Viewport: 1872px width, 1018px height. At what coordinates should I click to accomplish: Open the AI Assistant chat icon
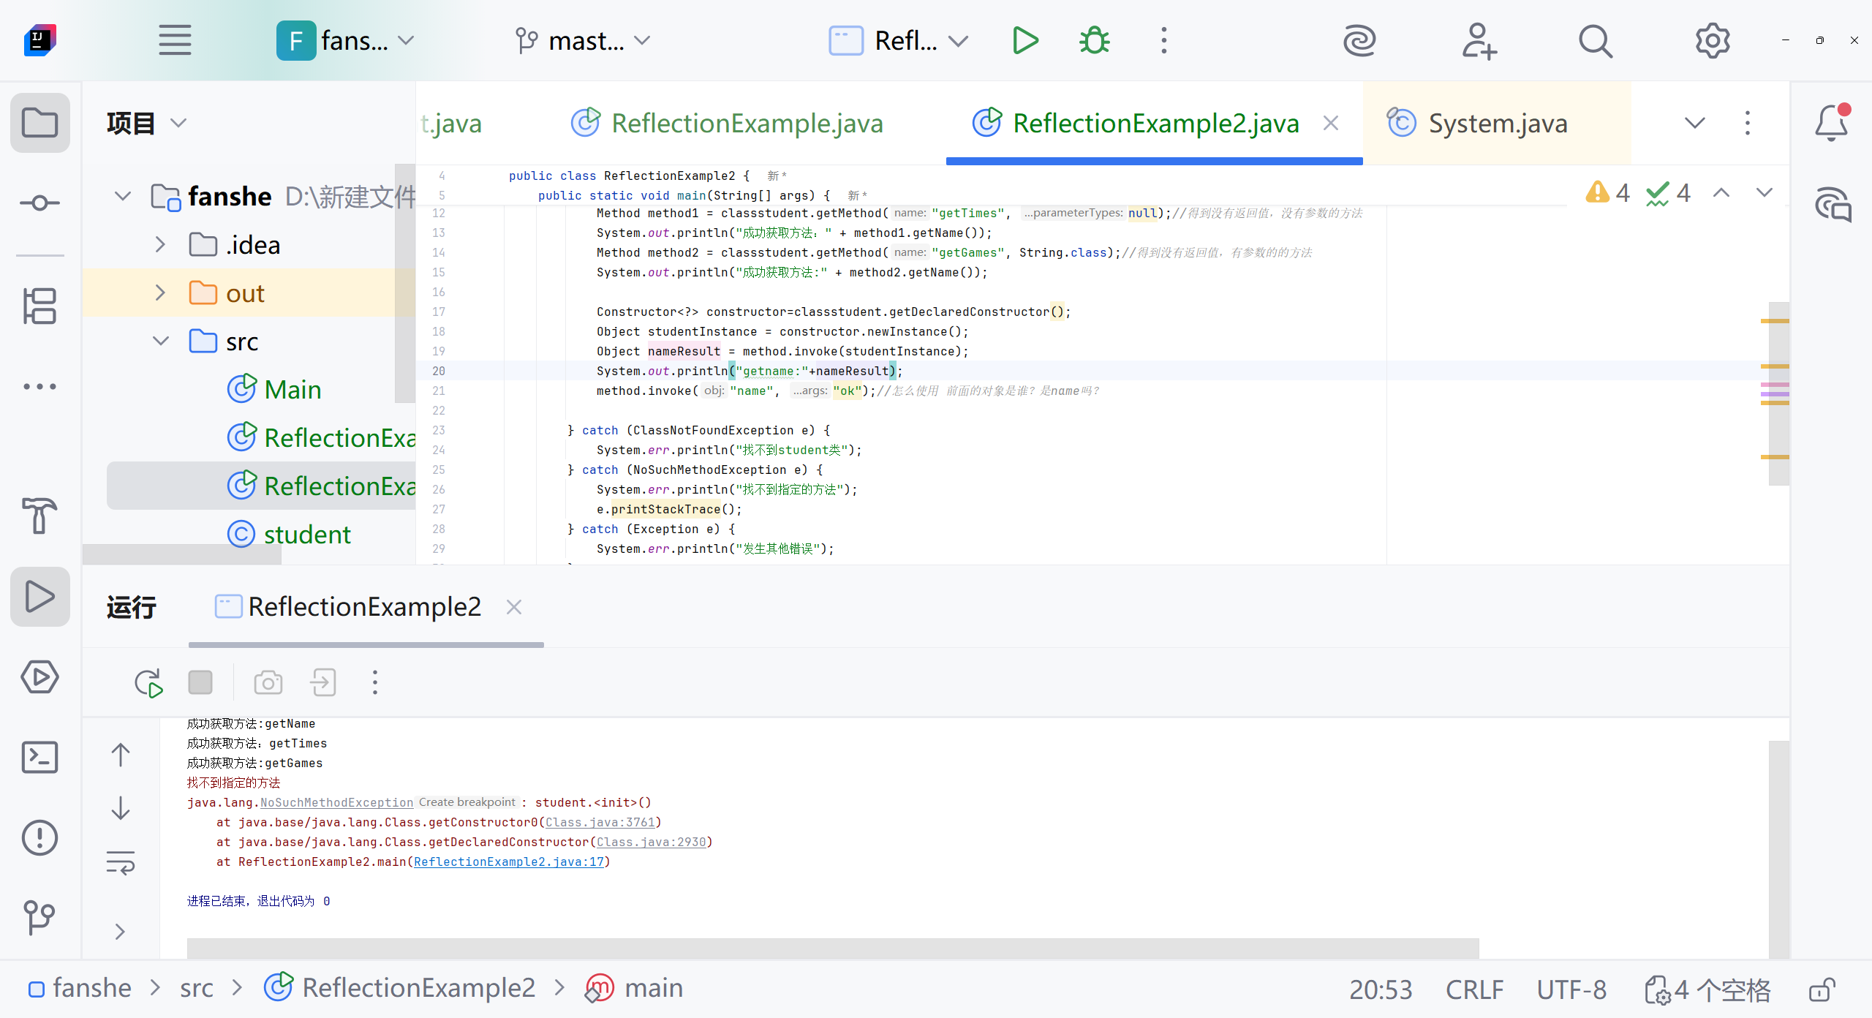point(1833,205)
